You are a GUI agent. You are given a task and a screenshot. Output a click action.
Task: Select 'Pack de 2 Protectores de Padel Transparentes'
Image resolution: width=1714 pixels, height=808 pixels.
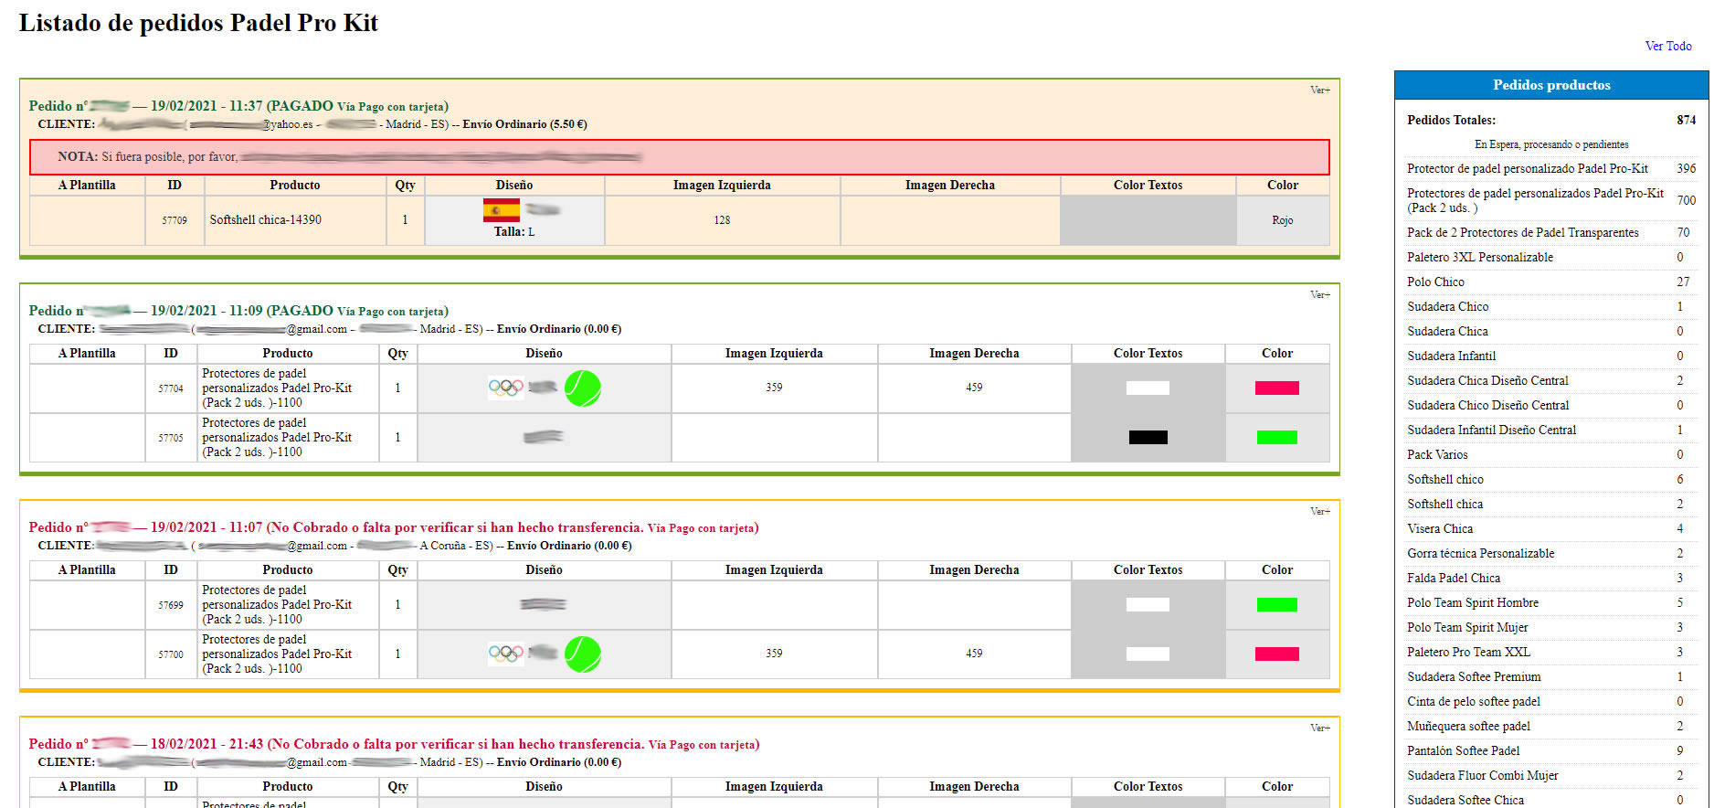coord(1551,232)
